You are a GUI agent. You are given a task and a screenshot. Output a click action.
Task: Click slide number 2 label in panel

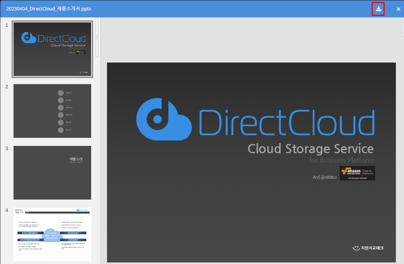point(7,87)
